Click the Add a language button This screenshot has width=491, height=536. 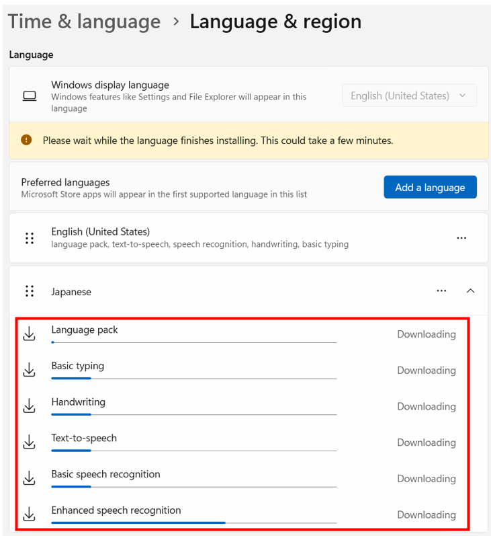tap(431, 187)
